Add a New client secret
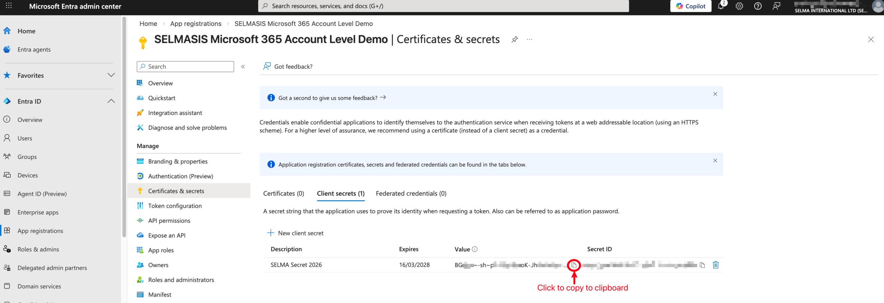 pos(296,233)
